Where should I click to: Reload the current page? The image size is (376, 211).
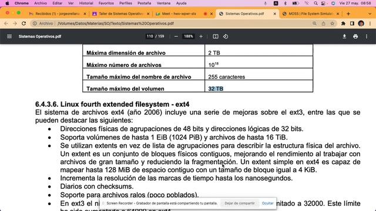coord(23,23)
